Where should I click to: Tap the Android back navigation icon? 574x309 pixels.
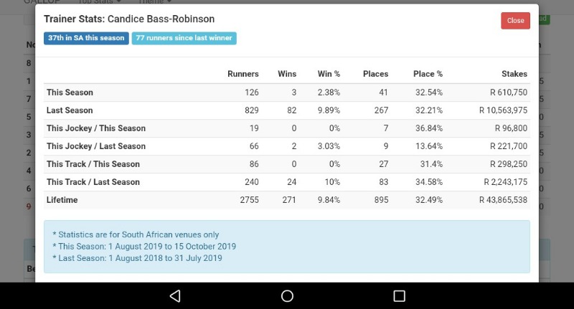175,296
